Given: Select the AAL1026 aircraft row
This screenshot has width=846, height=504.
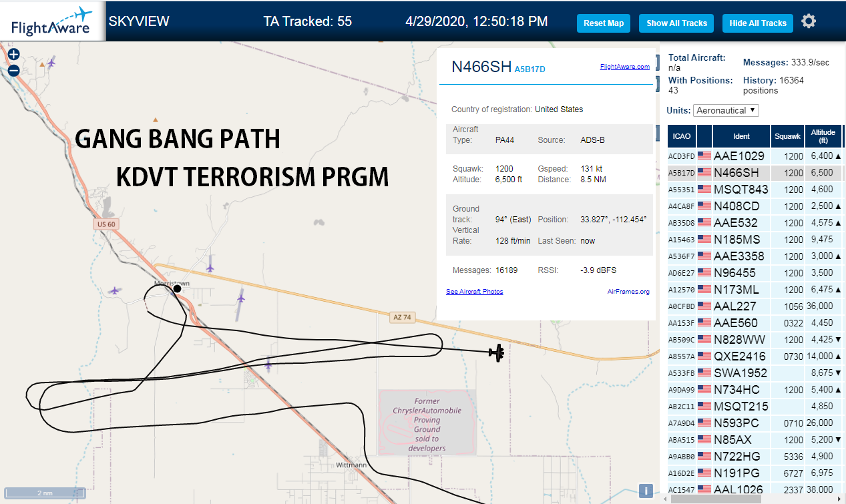Looking at the screenshot, I should pyautogui.click(x=754, y=489).
